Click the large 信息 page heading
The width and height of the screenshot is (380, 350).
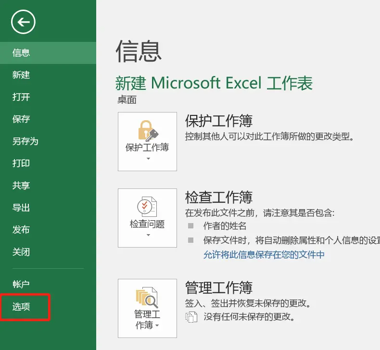[139, 51]
